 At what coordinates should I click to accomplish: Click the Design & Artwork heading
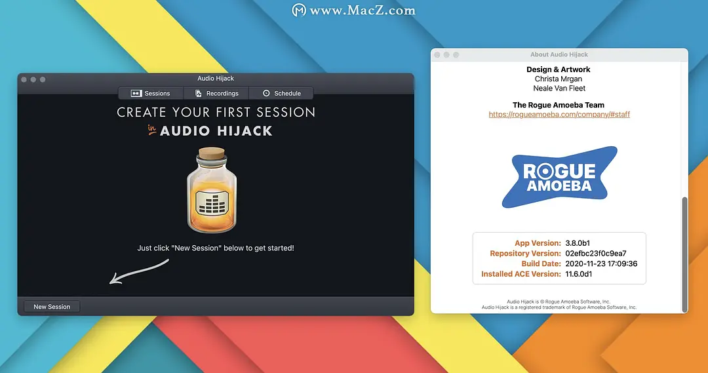pyautogui.click(x=559, y=69)
